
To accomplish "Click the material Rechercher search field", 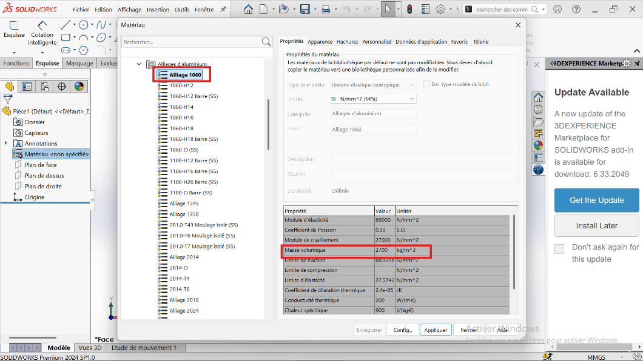I will tap(191, 42).
